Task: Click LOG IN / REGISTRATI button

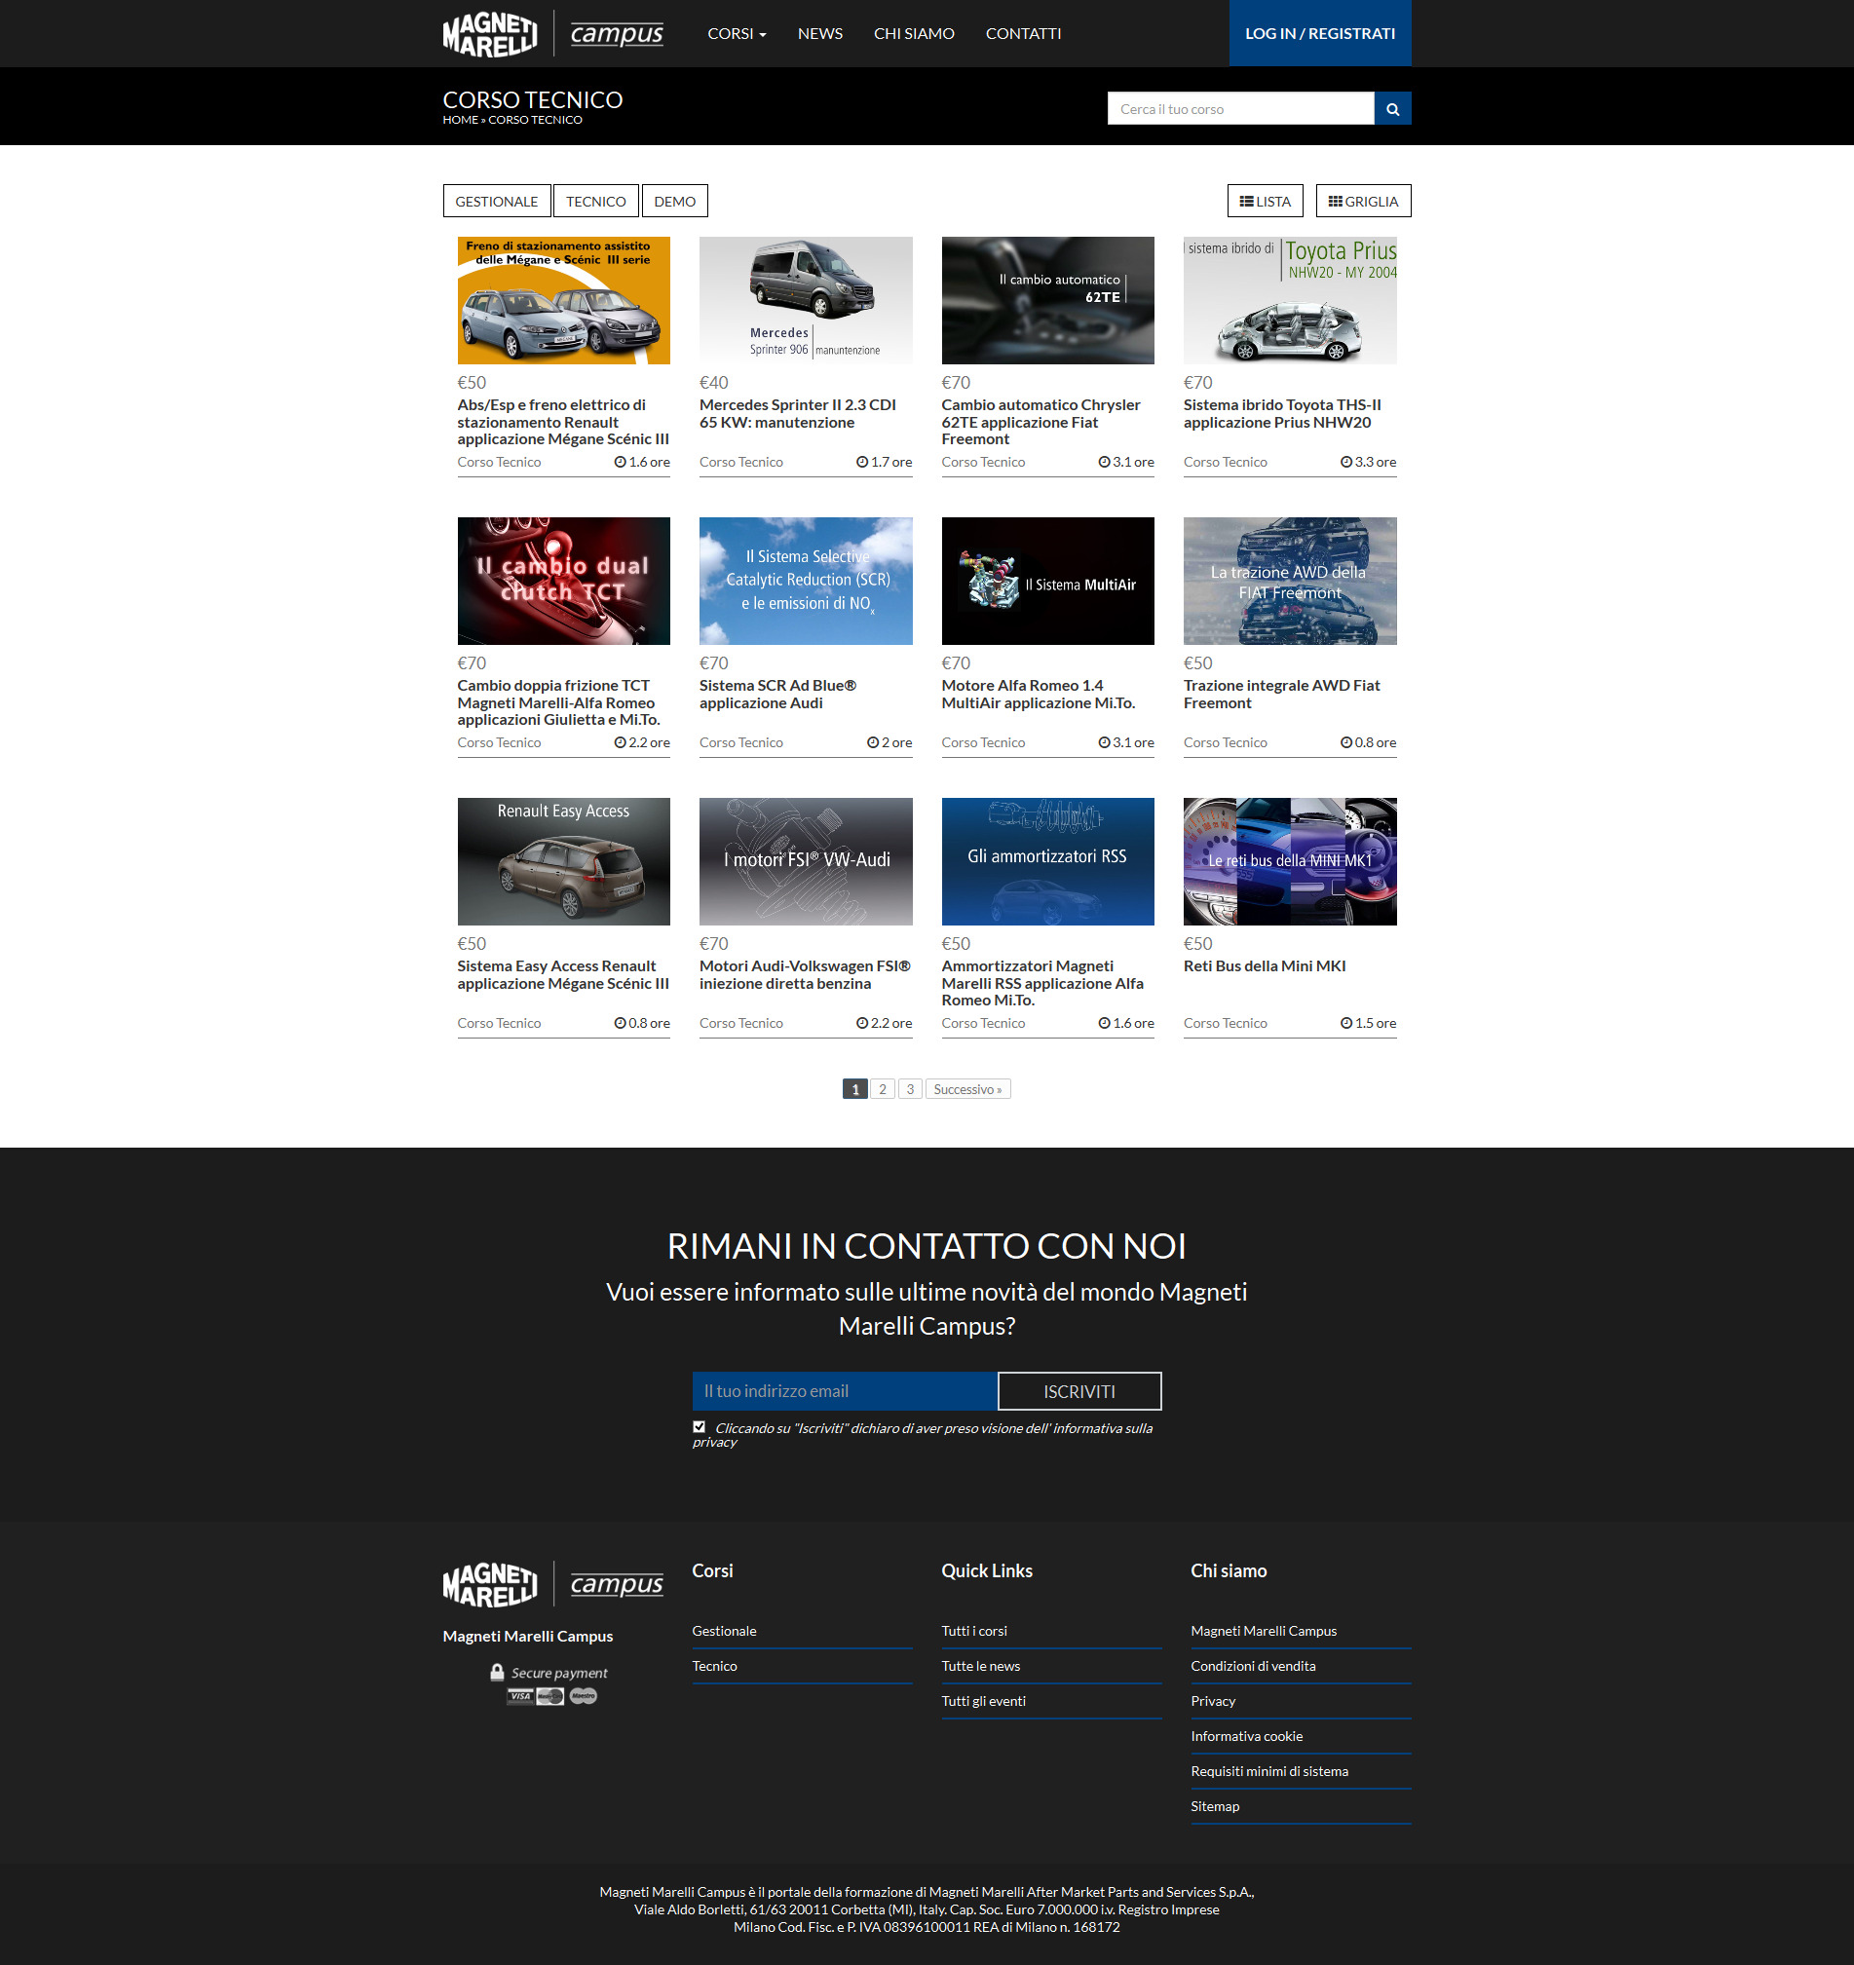Action: click(x=1319, y=33)
